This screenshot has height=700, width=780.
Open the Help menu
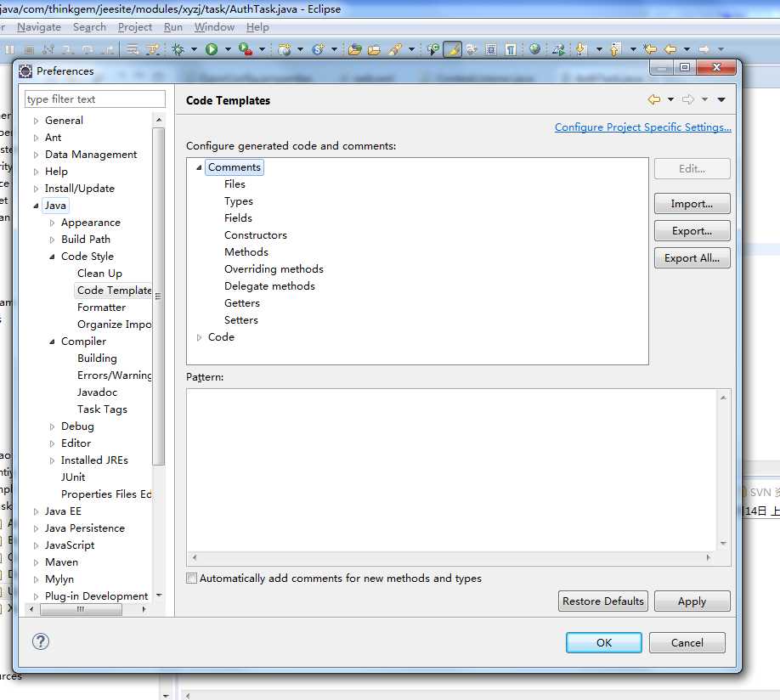coord(257,27)
